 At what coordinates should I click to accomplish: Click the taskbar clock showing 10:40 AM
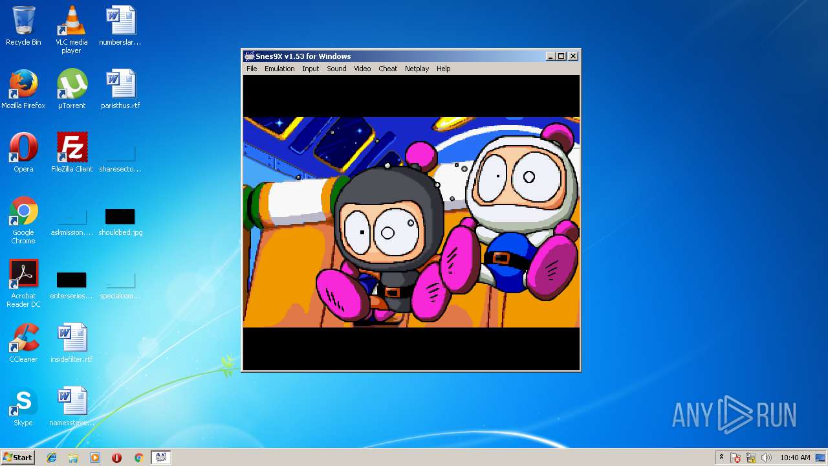(795, 458)
